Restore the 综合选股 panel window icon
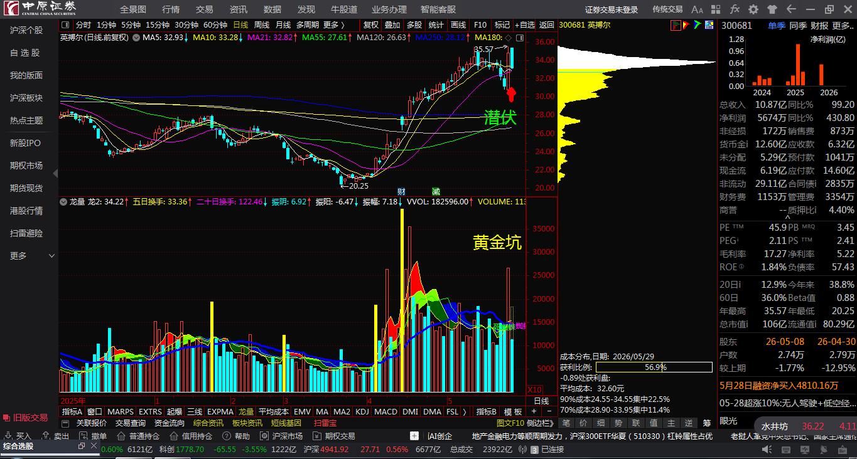This screenshot has height=459, width=857. (82, 446)
